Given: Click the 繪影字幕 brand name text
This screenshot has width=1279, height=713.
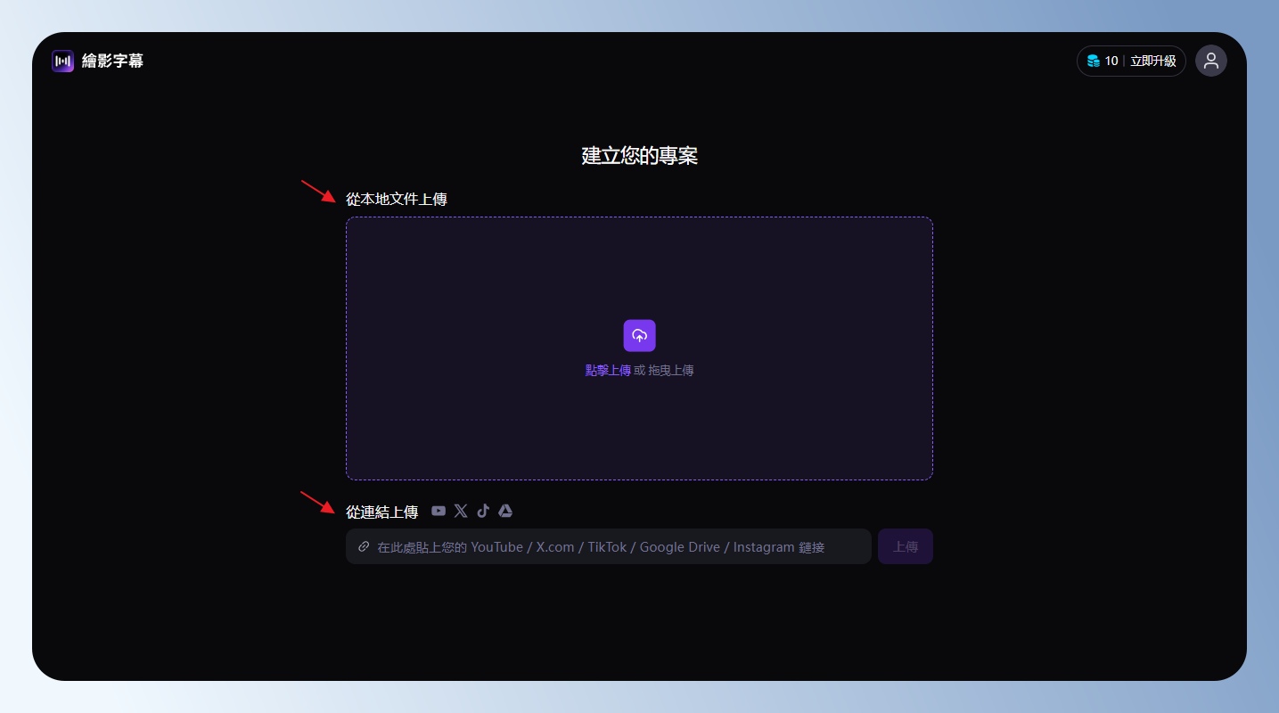Looking at the screenshot, I should 112,61.
